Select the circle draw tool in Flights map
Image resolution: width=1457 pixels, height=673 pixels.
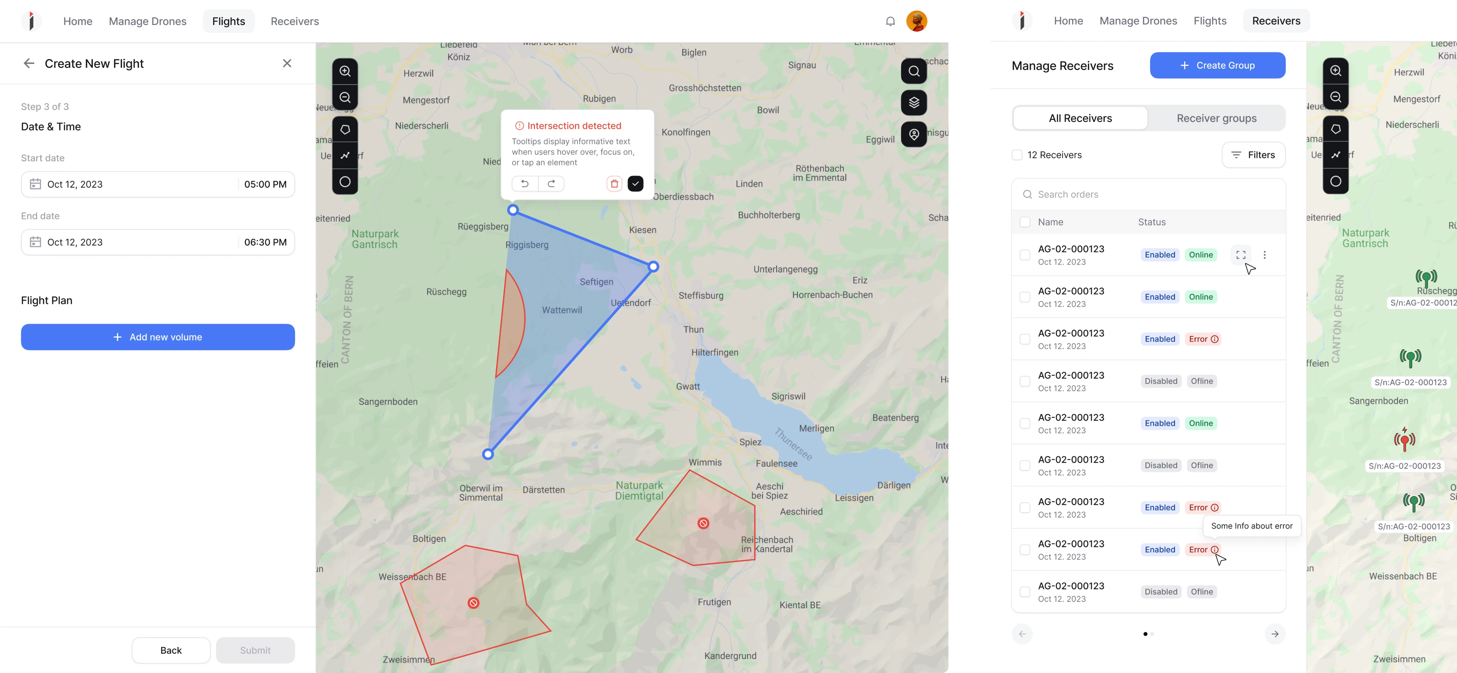pos(345,182)
